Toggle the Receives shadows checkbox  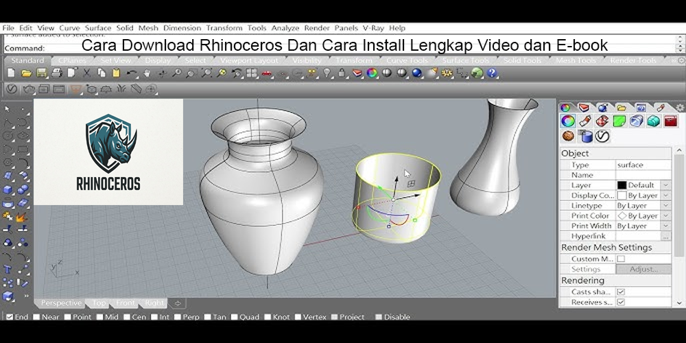point(621,303)
